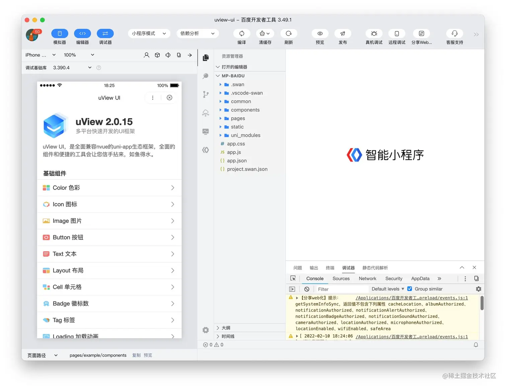Image resolution: width=506 pixels, height=389 pixels.
Task: Select the AppData devtools tab
Action: click(x=420, y=278)
